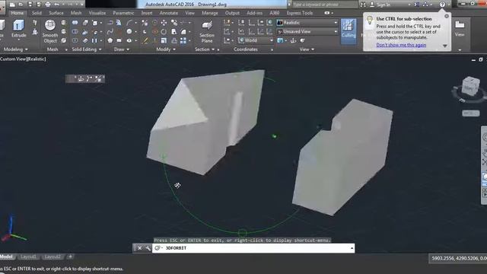
Task: Click the Undo arrow in Quick Access toolbar
Action: point(57,5)
